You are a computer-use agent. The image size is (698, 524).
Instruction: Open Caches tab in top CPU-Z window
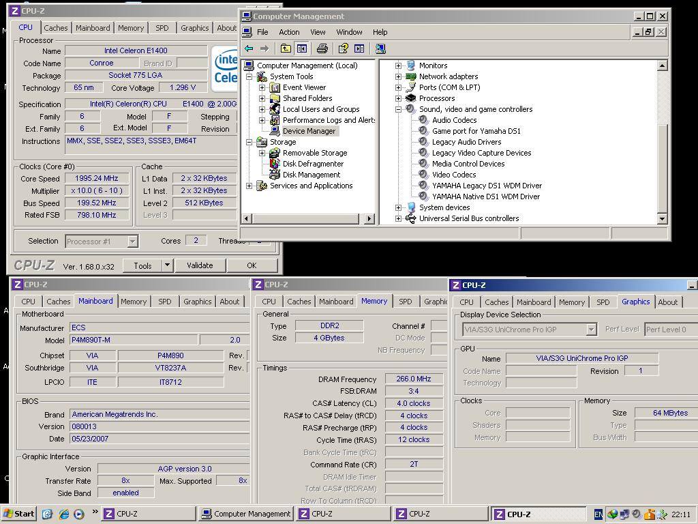point(56,28)
